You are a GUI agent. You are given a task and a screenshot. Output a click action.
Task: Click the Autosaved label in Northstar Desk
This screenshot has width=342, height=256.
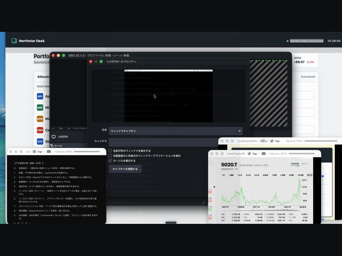(308, 77)
